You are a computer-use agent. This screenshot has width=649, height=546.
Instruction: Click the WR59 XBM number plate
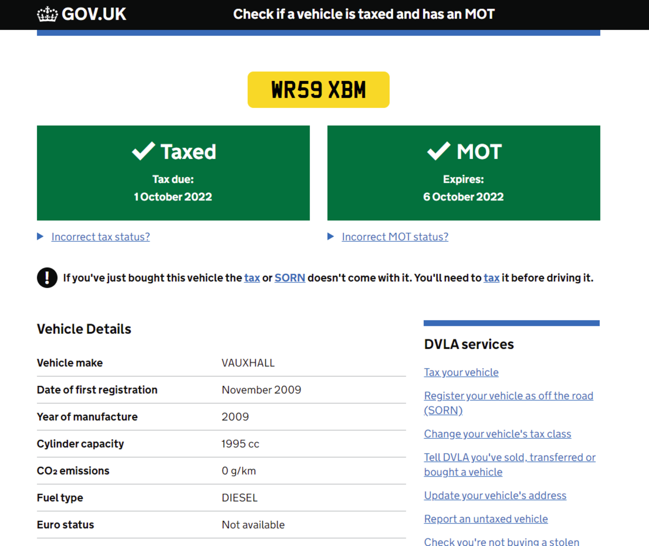[318, 90]
